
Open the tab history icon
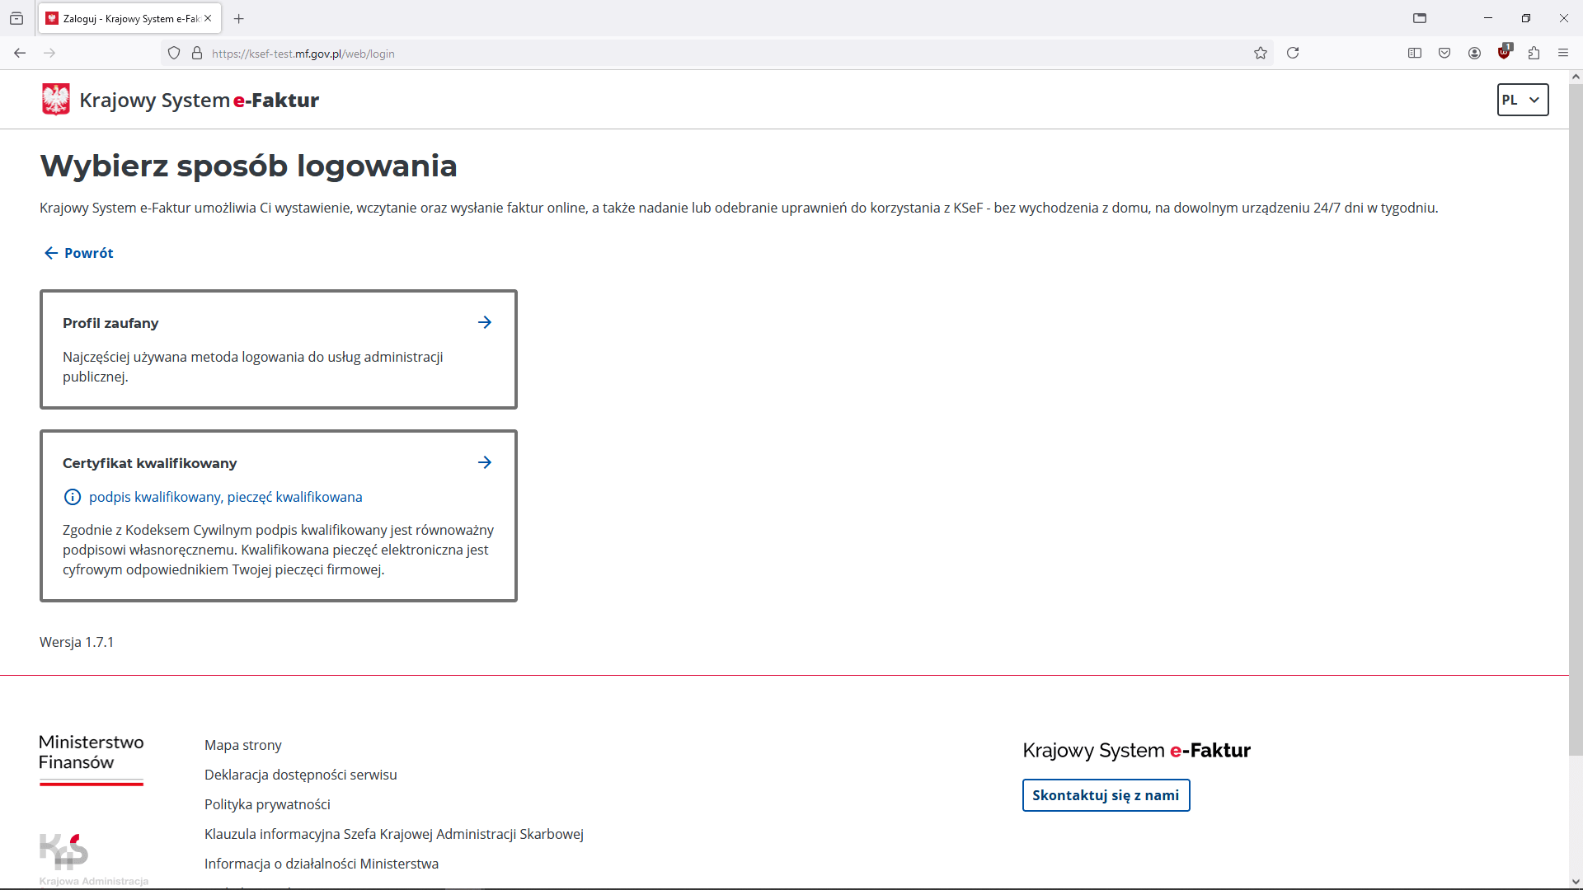click(x=16, y=18)
